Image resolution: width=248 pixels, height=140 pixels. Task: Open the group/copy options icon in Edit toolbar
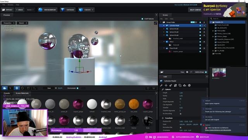[x=180, y=86]
